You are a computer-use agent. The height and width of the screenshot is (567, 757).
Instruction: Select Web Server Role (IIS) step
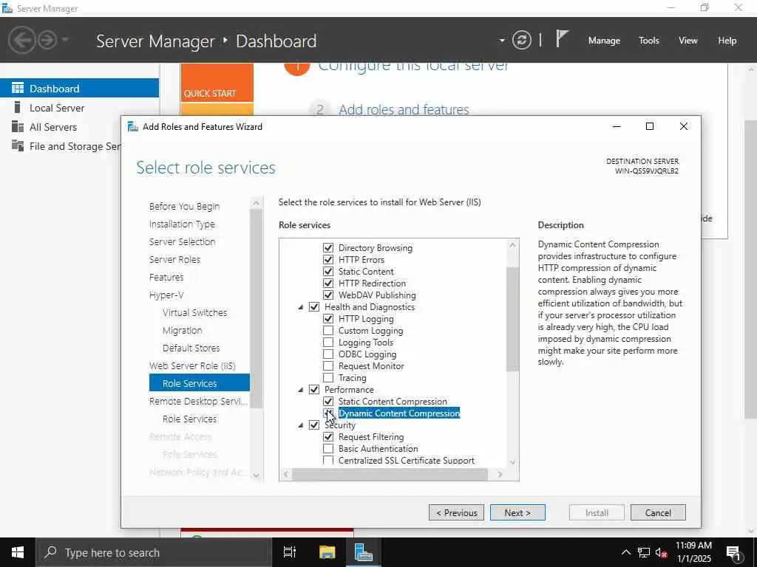pos(192,365)
